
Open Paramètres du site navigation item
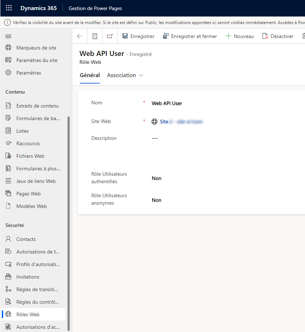33,60
